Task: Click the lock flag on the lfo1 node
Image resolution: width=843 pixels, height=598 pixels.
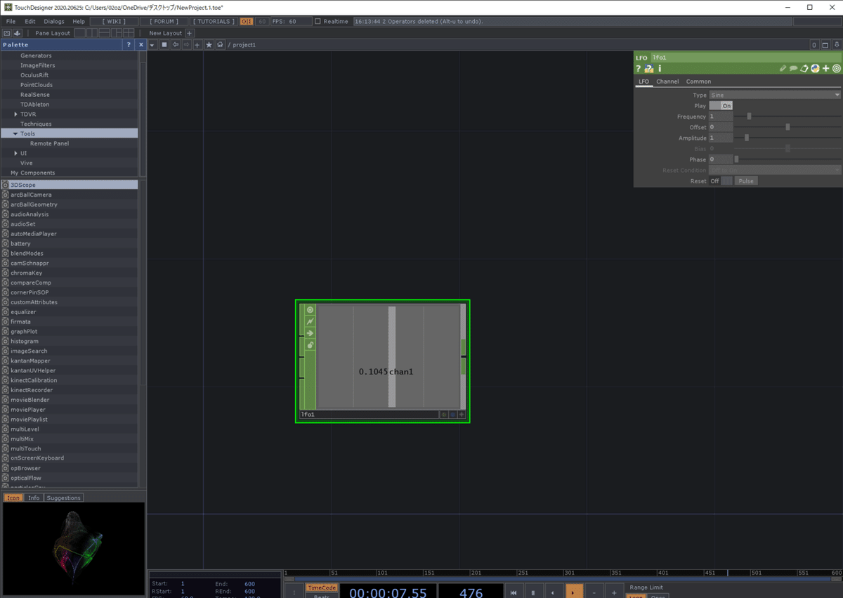Action: (x=310, y=345)
